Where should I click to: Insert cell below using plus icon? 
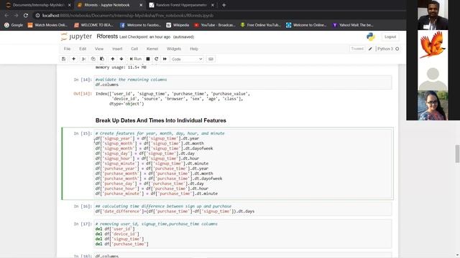point(73,59)
